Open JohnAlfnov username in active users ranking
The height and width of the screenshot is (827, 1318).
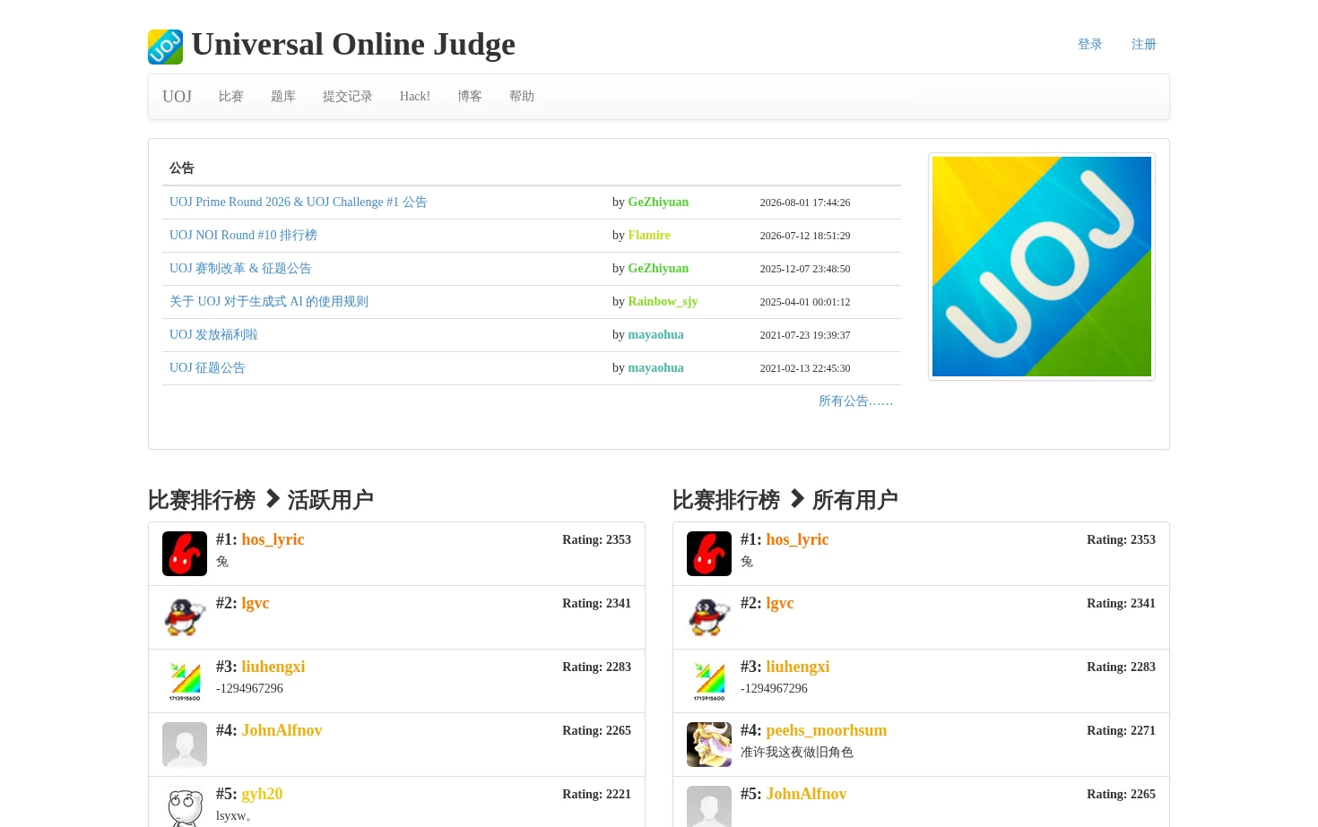(x=282, y=730)
